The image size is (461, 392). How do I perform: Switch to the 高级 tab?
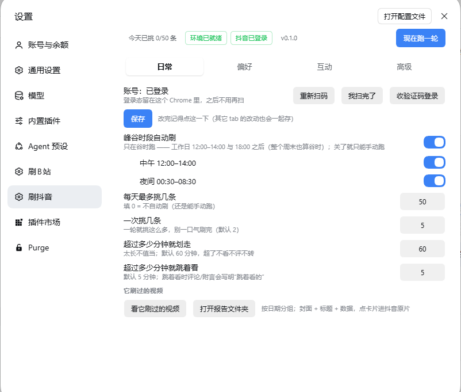click(404, 67)
